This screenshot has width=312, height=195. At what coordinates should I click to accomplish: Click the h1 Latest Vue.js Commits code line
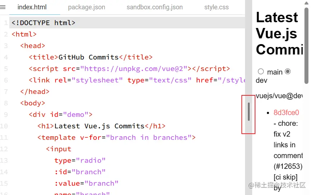point(101,126)
